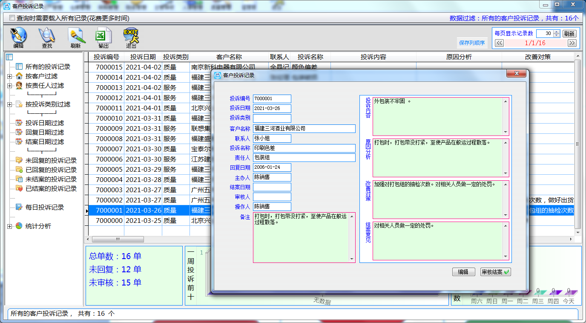This screenshot has width=586, height=323.
Task: Open the 查找 search tool
Action: (46, 37)
